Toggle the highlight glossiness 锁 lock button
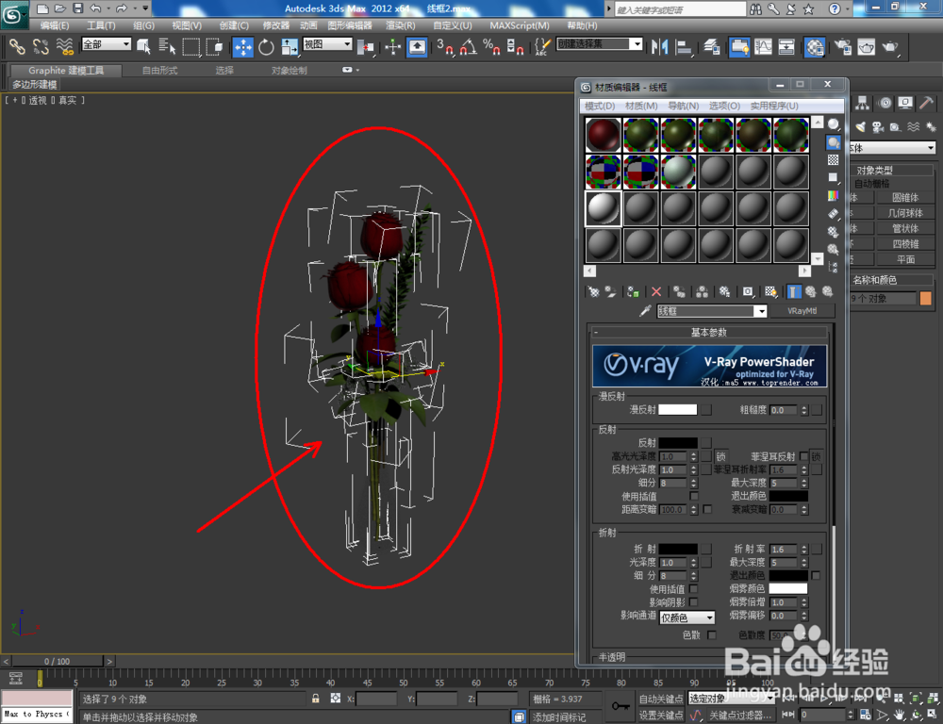This screenshot has height=724, width=943. click(720, 457)
